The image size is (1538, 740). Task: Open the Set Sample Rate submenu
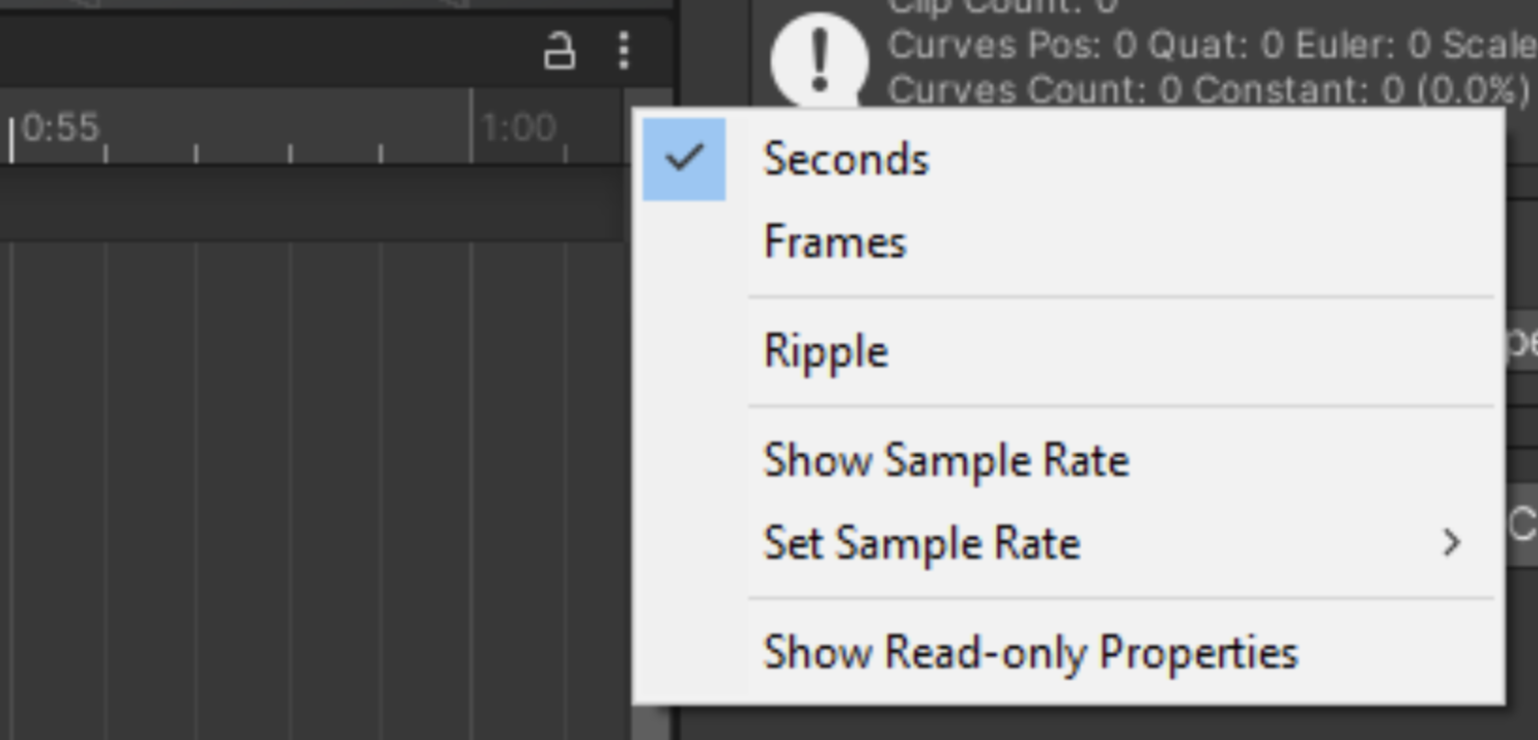(x=922, y=543)
